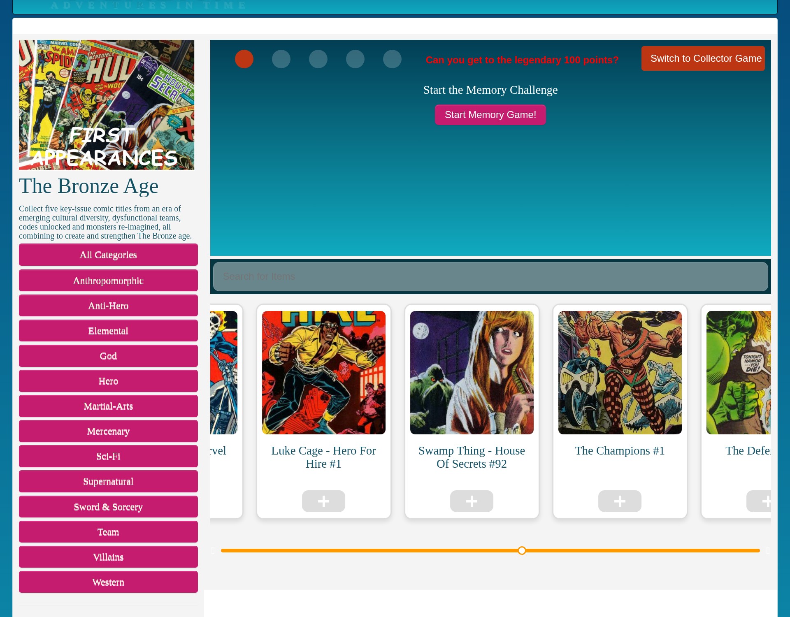The image size is (790, 617).
Task: Filter by Anthropomorphic category
Action: (108, 281)
